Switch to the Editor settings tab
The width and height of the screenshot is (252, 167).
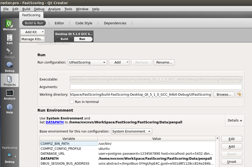click(x=59, y=23)
